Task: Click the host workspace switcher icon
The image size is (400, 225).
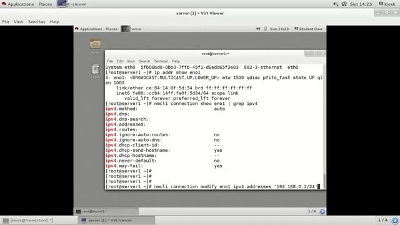Action: pyautogui.click(x=395, y=220)
